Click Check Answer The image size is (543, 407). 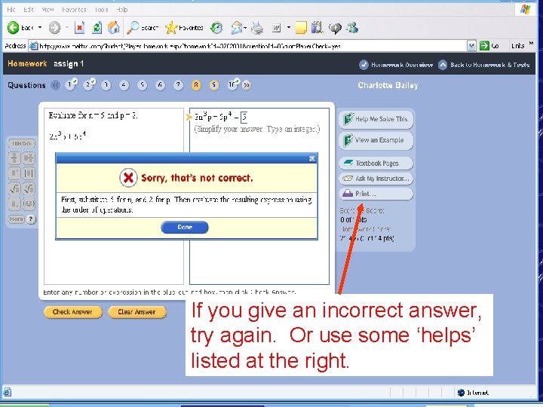click(72, 312)
